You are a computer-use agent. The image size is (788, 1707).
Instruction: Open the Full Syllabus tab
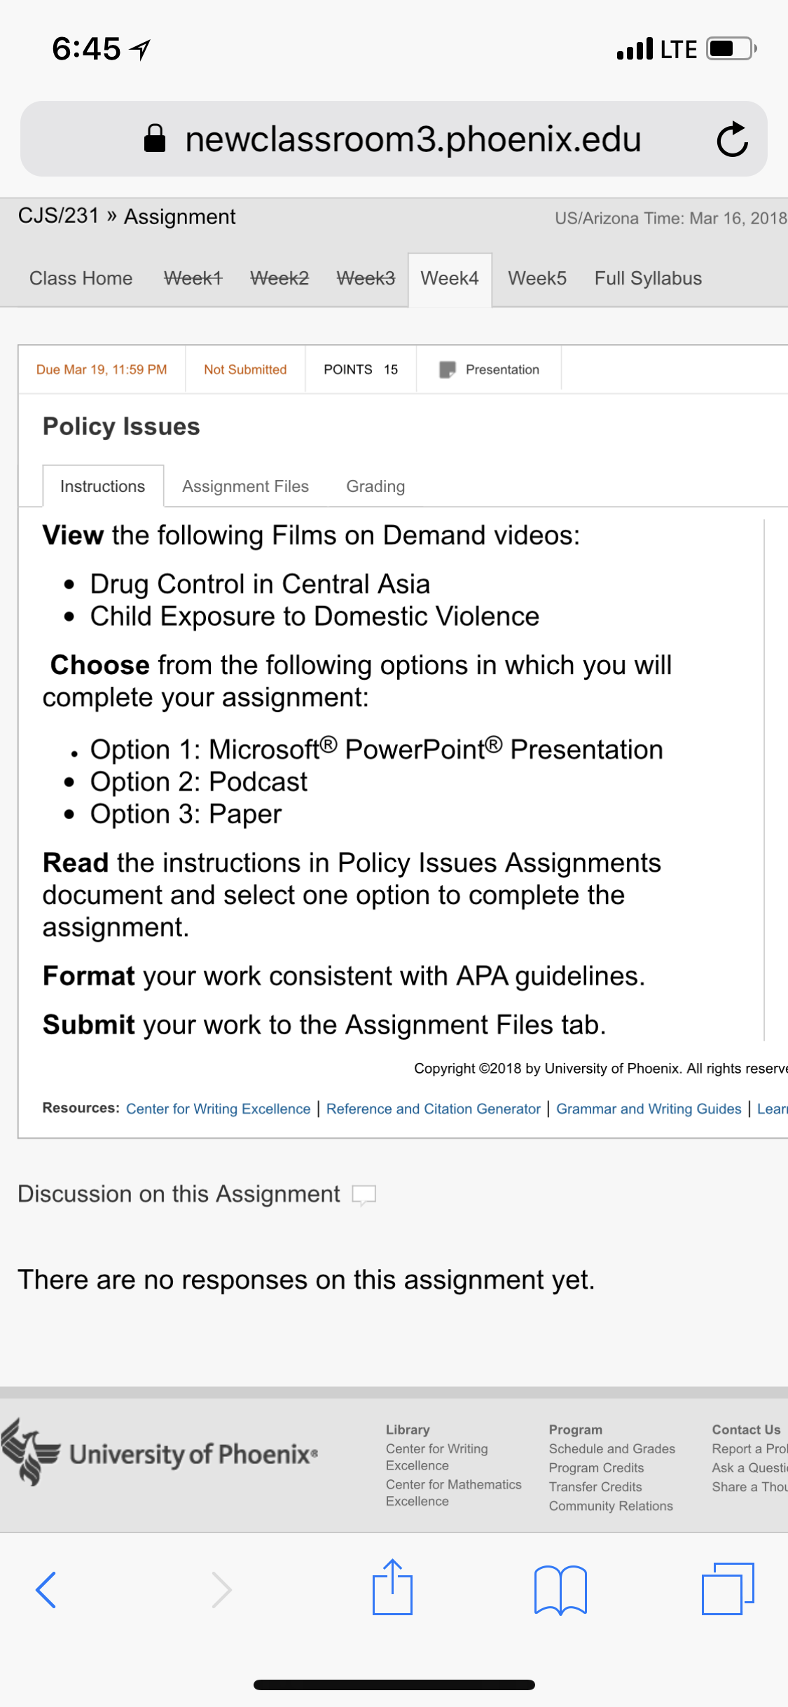coord(648,278)
